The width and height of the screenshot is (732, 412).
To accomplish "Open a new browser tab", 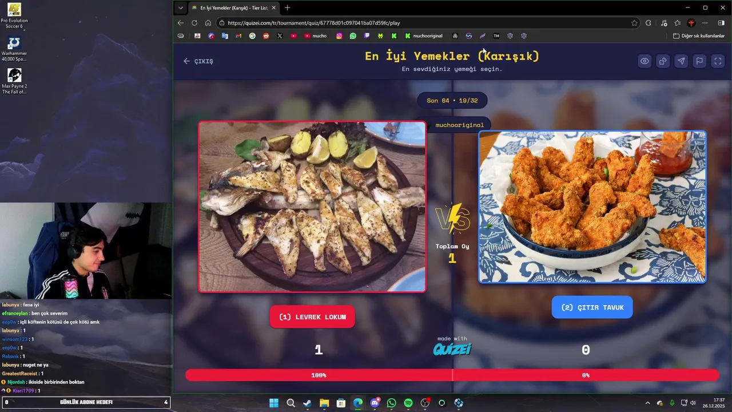I will [x=287, y=8].
